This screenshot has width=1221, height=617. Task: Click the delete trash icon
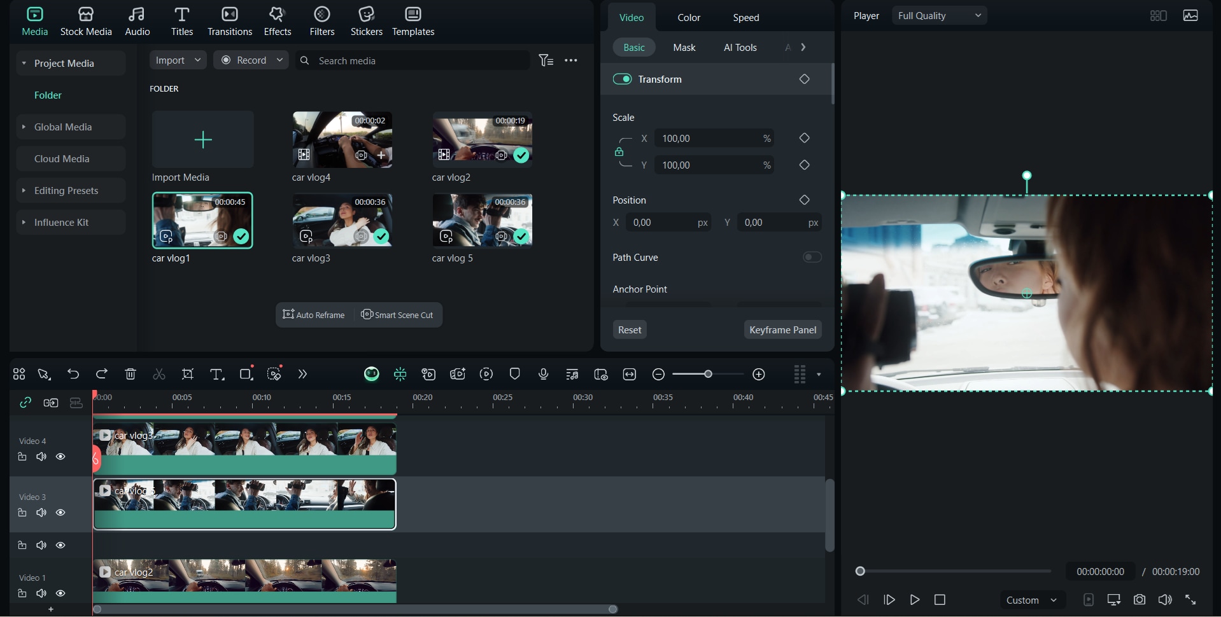pos(131,374)
